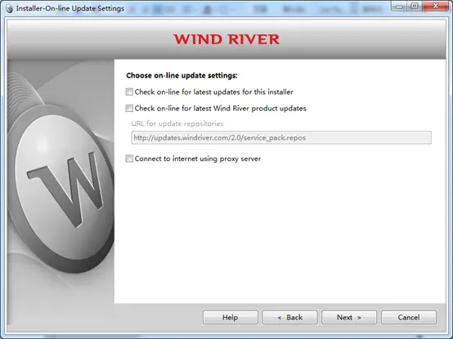The image size is (453, 339).
Task: Click the installer icon in the title bar
Action: click(9, 8)
